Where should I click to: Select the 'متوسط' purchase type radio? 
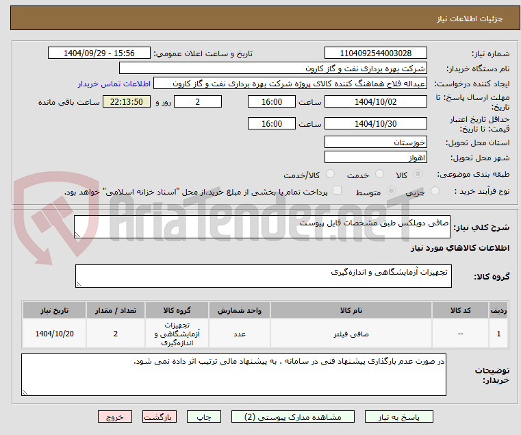392,191
